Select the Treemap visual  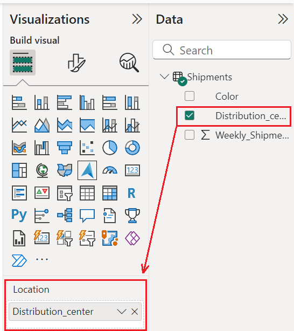[19, 170]
